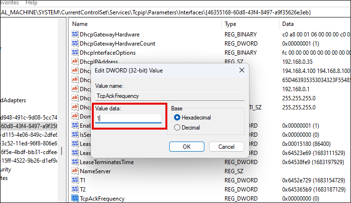Select the NameServer value name
The width and height of the screenshot is (351, 203).
95,171
